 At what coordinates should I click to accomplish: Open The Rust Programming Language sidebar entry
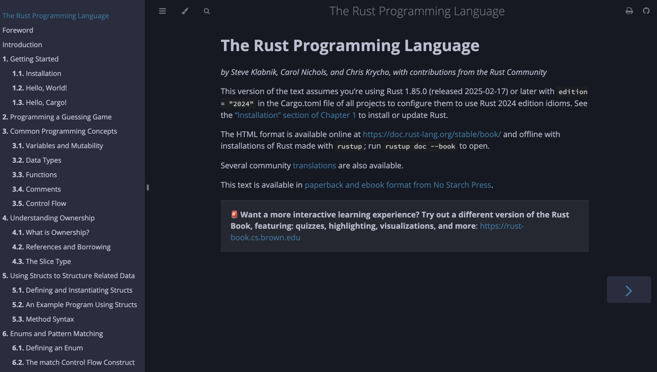coord(55,16)
